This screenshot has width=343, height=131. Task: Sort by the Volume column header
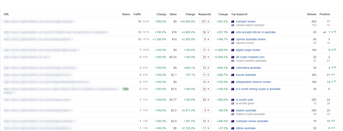(x=312, y=14)
